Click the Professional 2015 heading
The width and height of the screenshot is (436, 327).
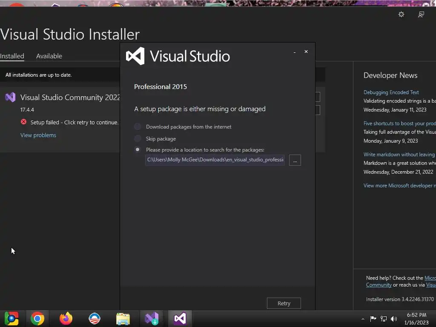tap(161, 87)
